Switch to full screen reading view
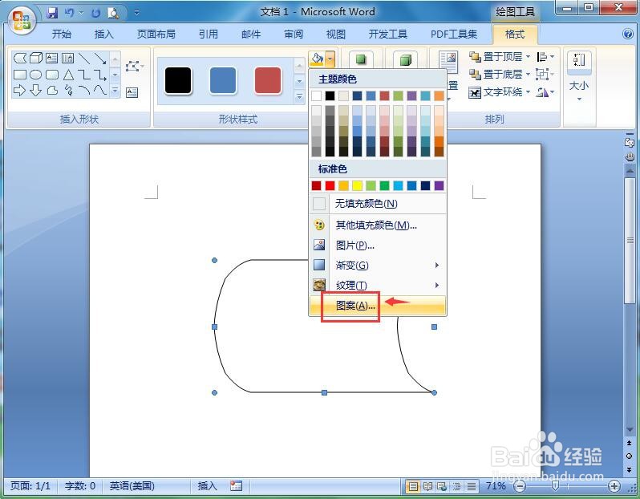Screen dimensions: 640x499 [x=427, y=486]
